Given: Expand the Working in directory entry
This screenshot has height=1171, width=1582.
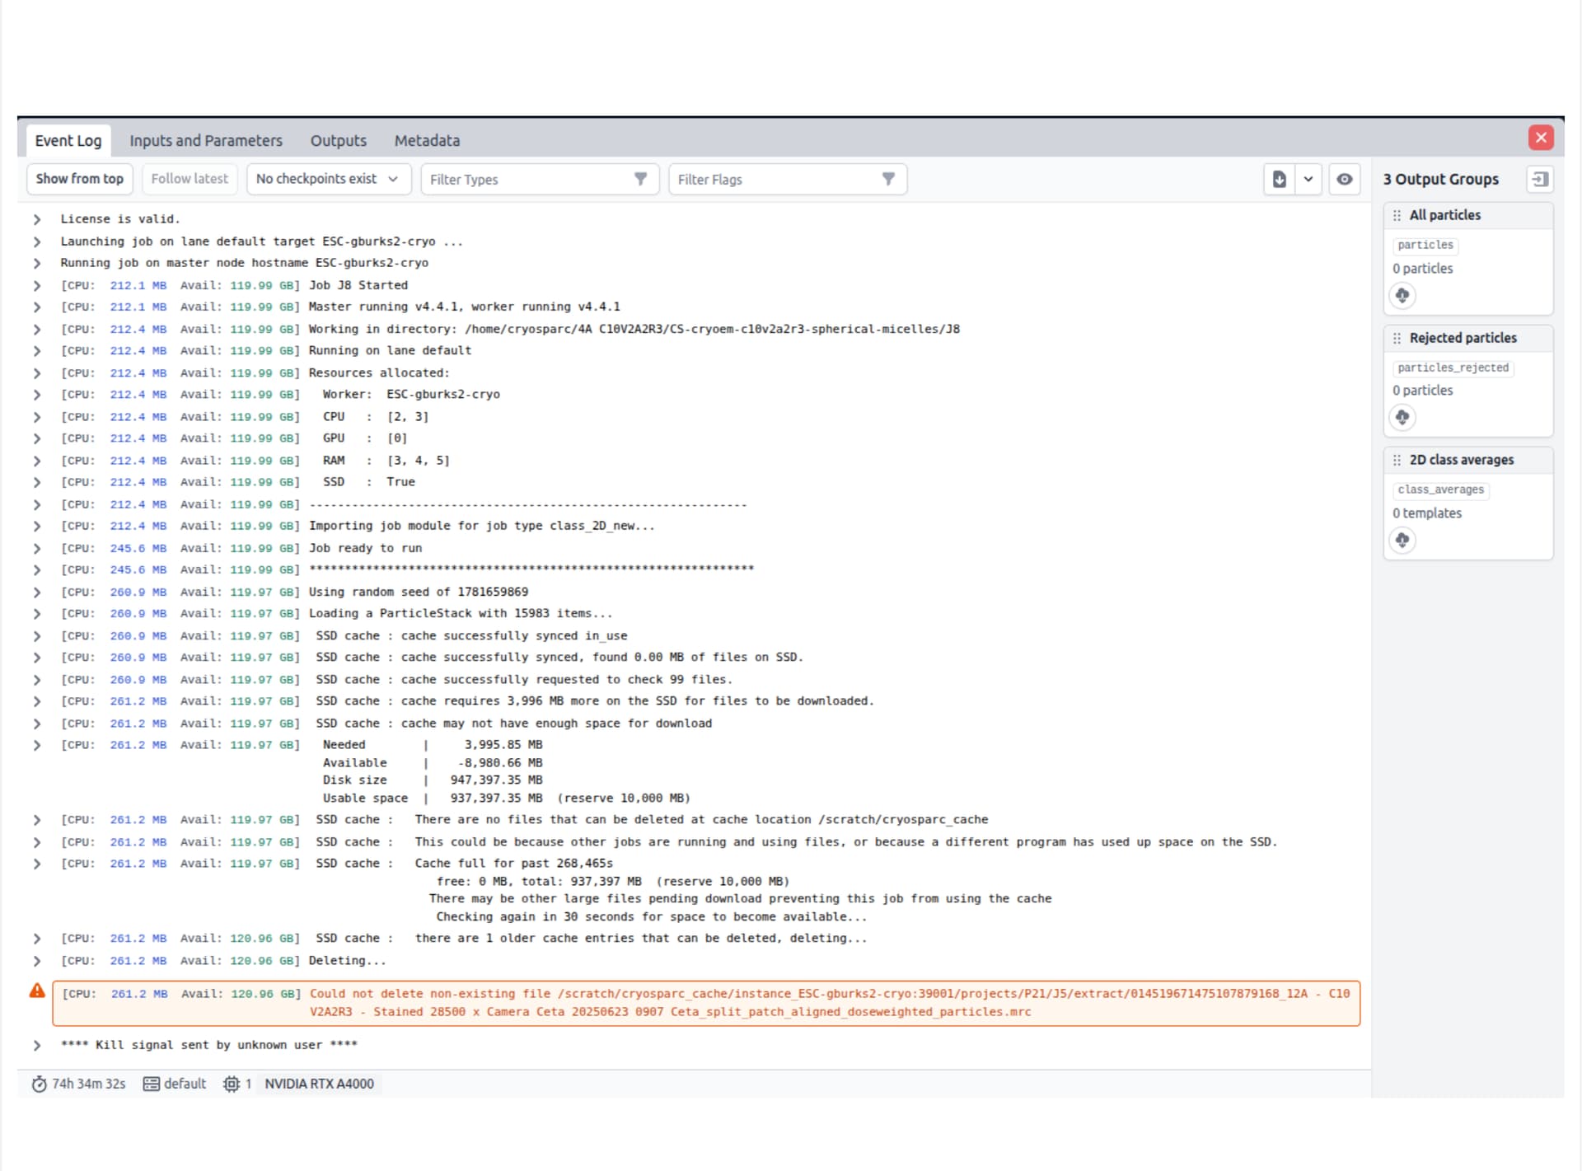Looking at the screenshot, I should 37,329.
